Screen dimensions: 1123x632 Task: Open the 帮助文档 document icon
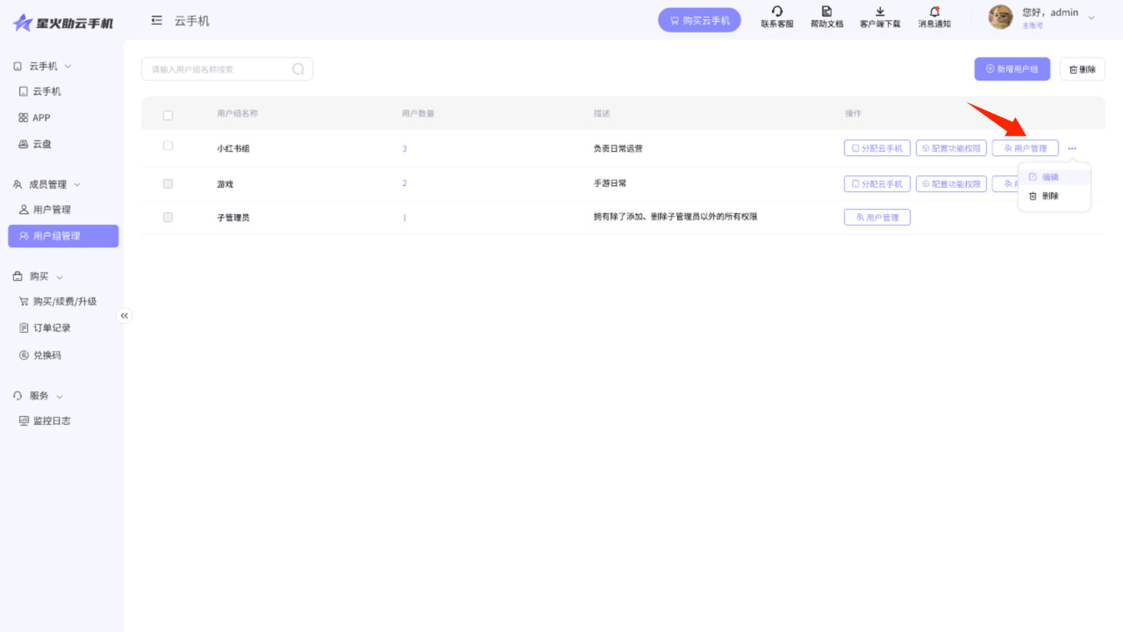pos(826,11)
